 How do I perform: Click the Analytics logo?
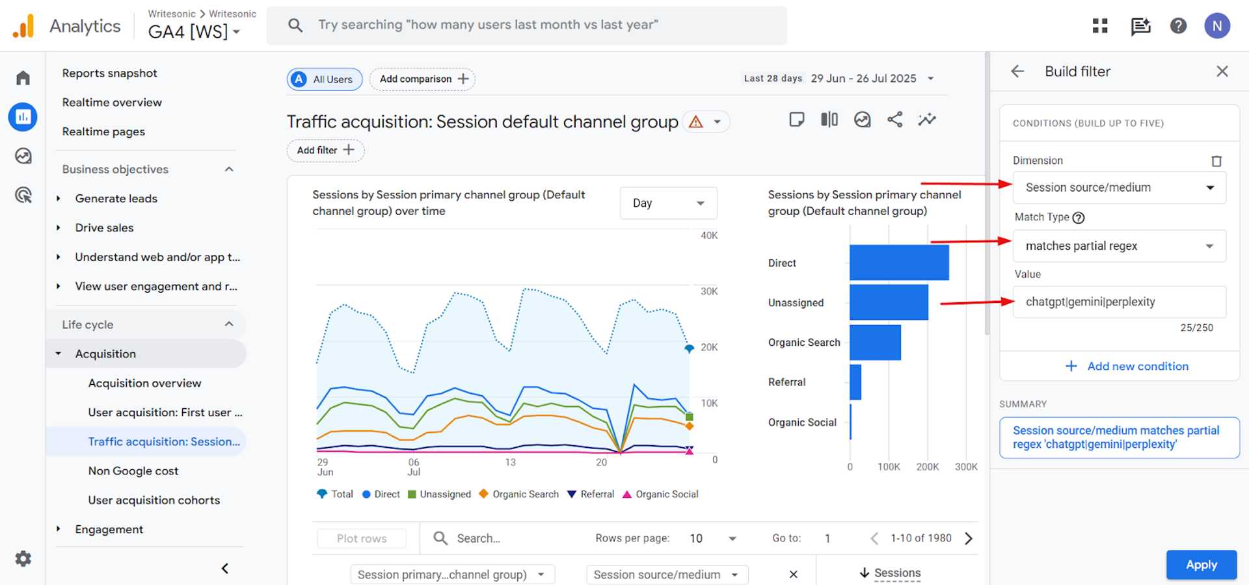(x=23, y=26)
